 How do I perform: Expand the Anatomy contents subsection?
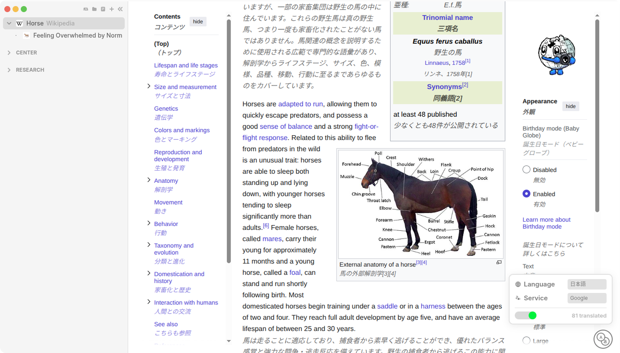coord(149,180)
